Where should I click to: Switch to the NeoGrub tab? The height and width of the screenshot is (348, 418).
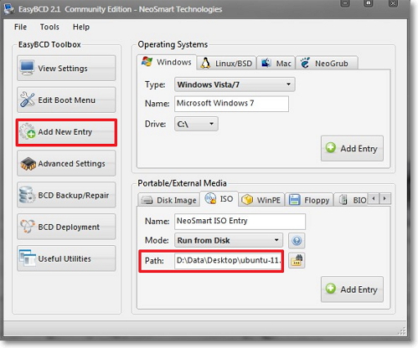(327, 64)
